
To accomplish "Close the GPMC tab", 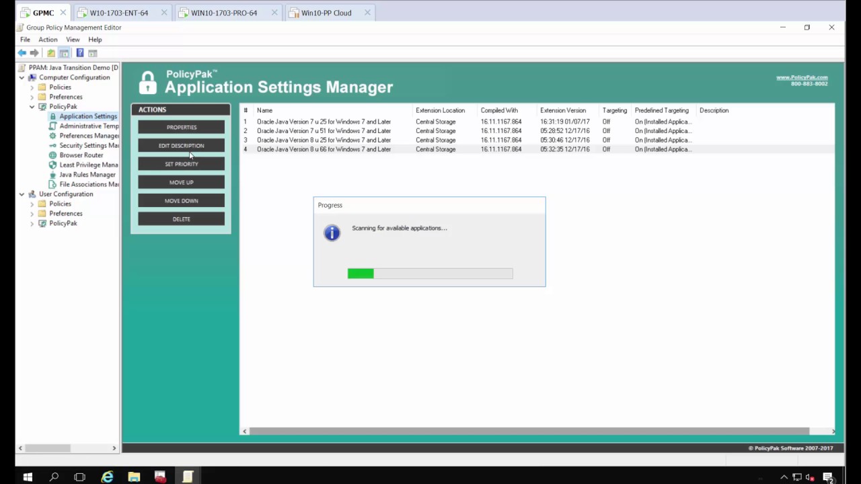I will 63,13.
